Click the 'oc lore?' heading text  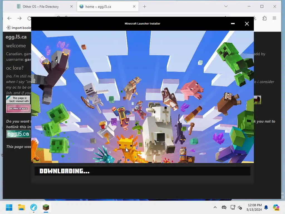(x=15, y=68)
